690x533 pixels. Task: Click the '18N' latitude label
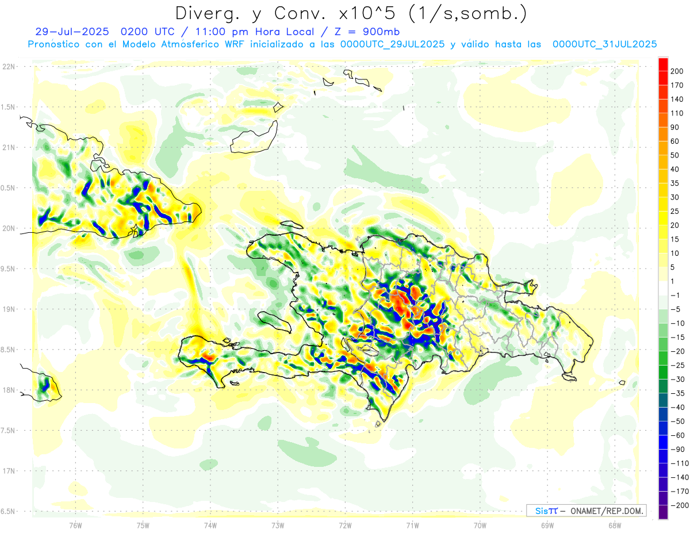pyautogui.click(x=9, y=390)
